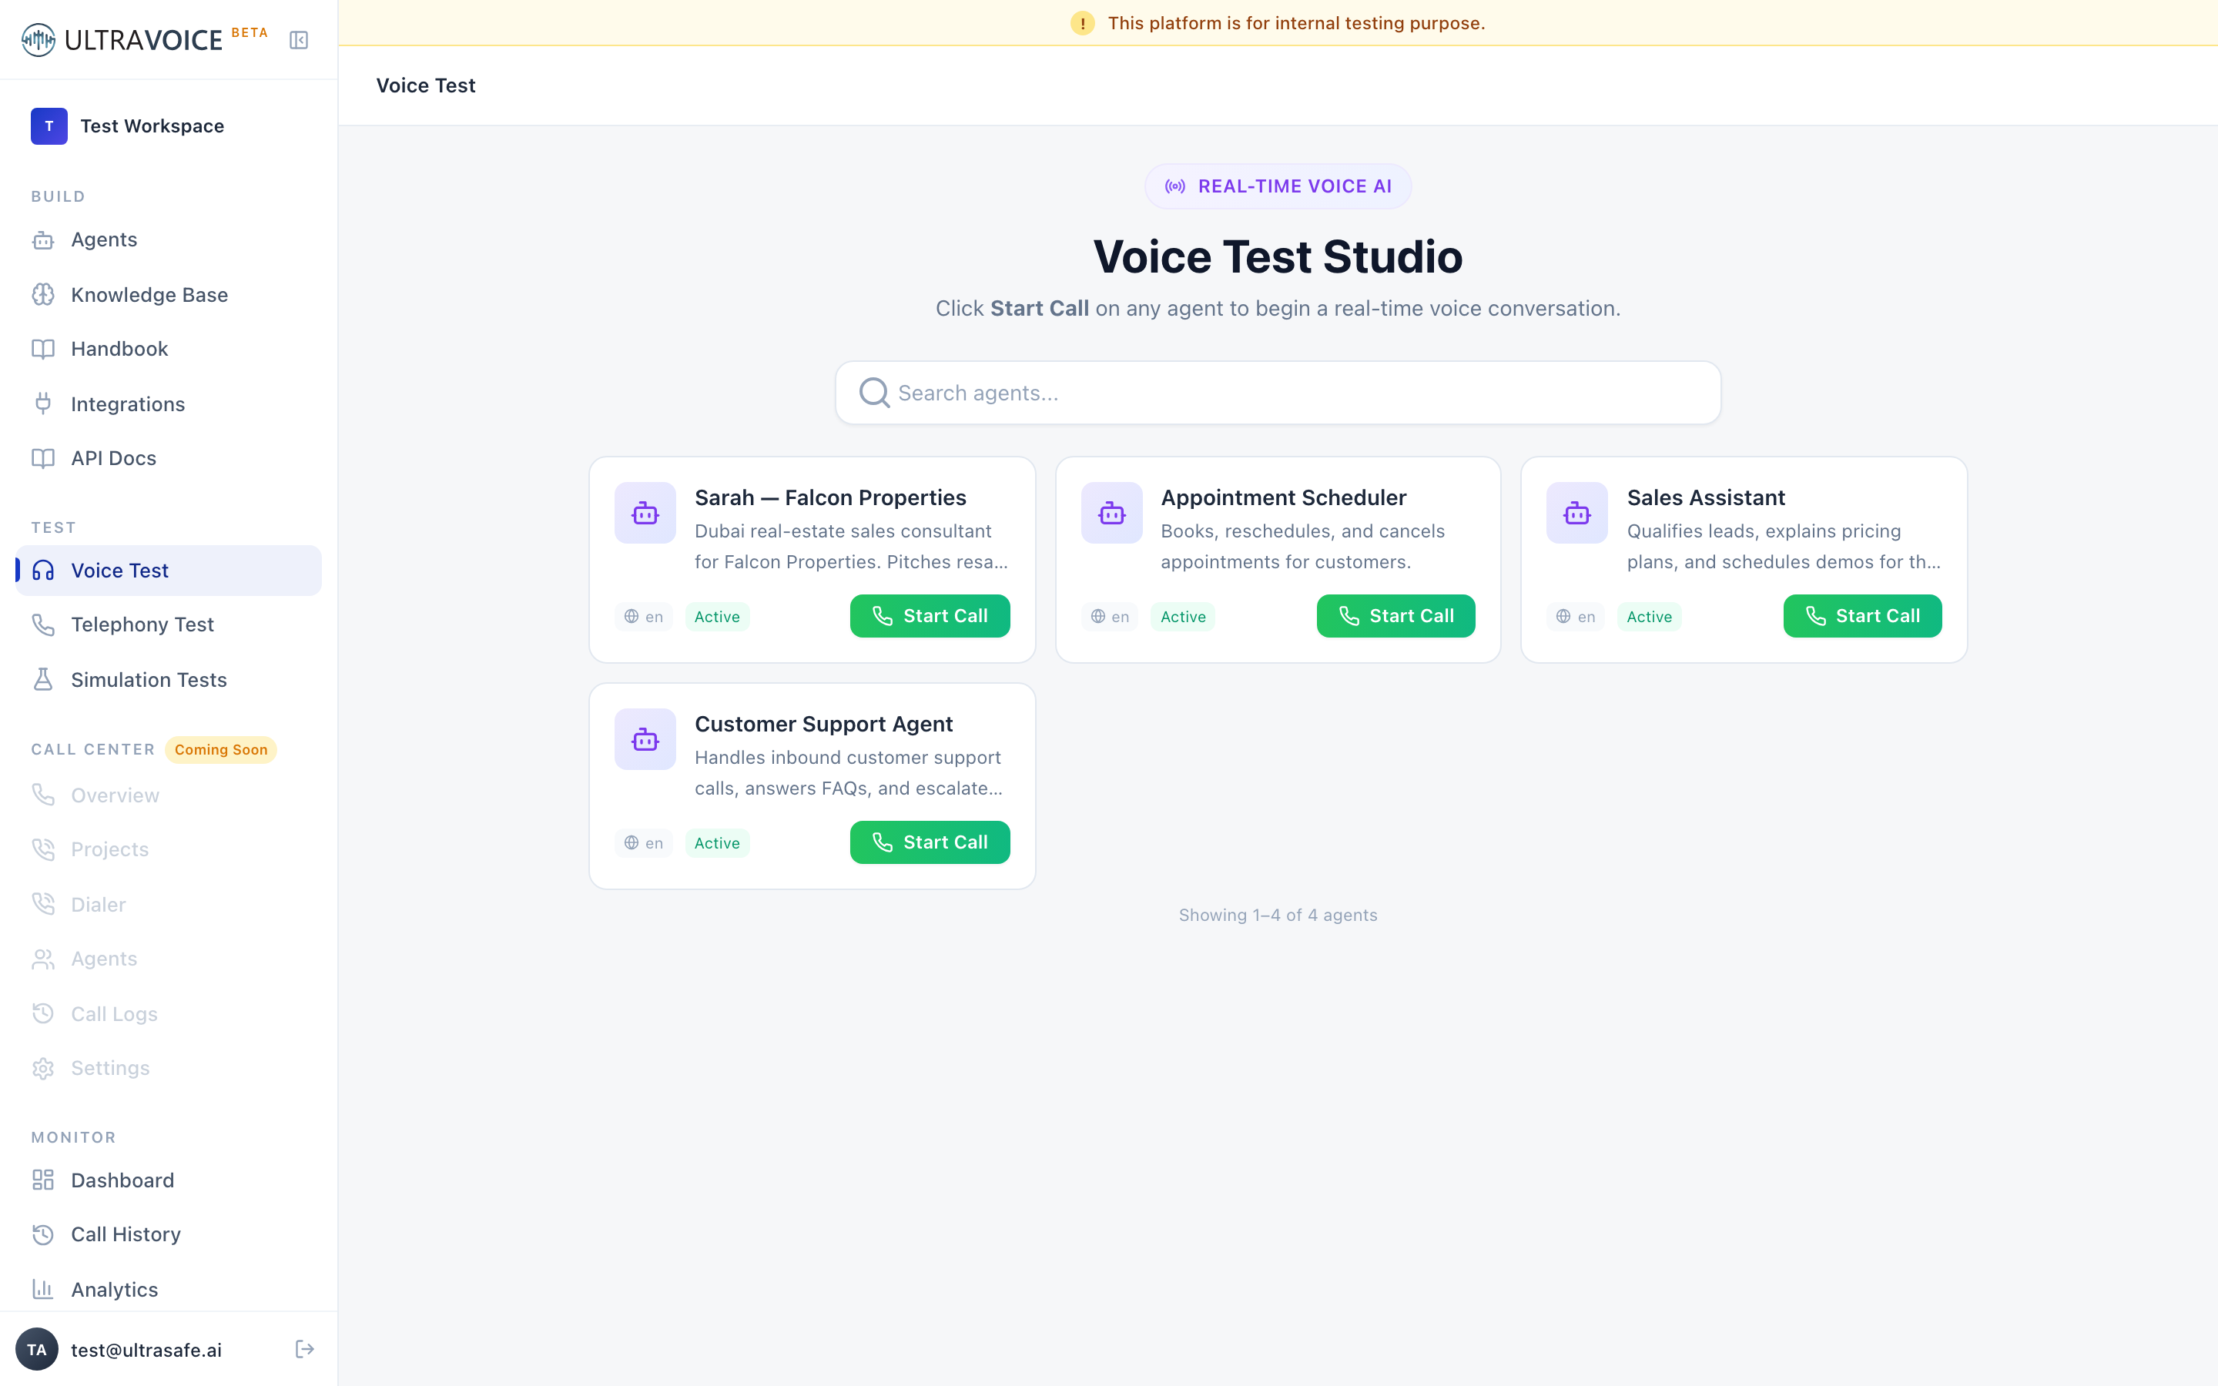Open the API Docs link
Screen dimensions: 2218x1386
tap(169, 458)
